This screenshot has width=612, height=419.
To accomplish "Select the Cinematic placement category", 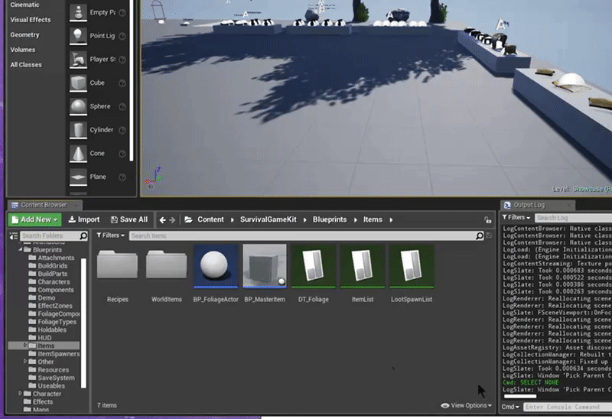I will click(24, 5).
